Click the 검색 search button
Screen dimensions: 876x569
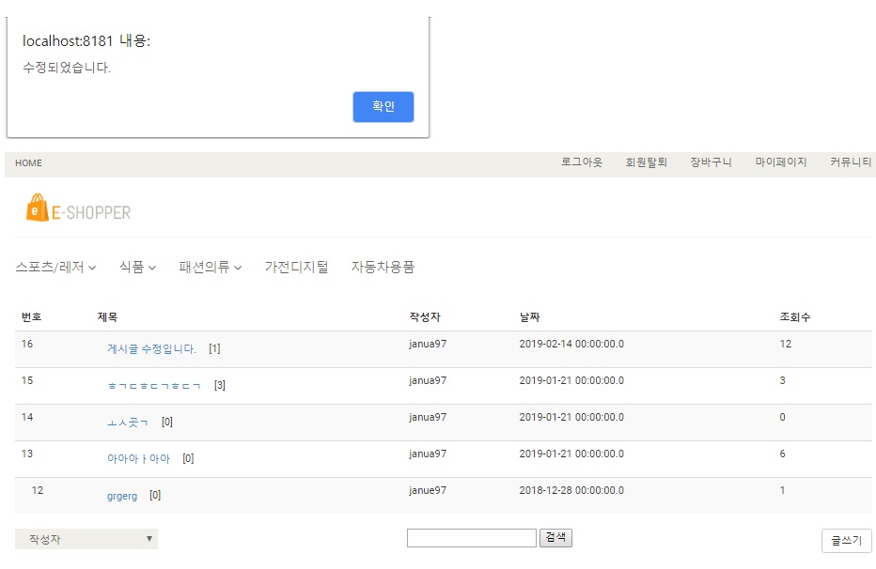[x=555, y=537]
